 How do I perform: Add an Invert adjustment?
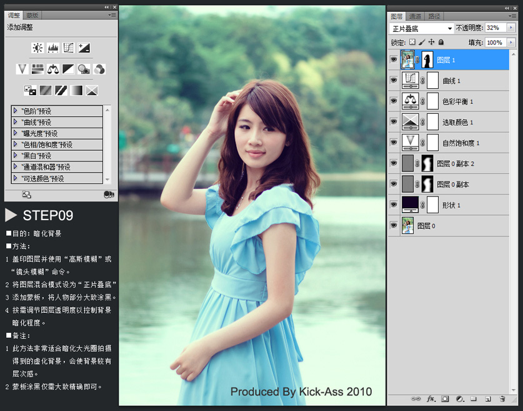pos(30,91)
